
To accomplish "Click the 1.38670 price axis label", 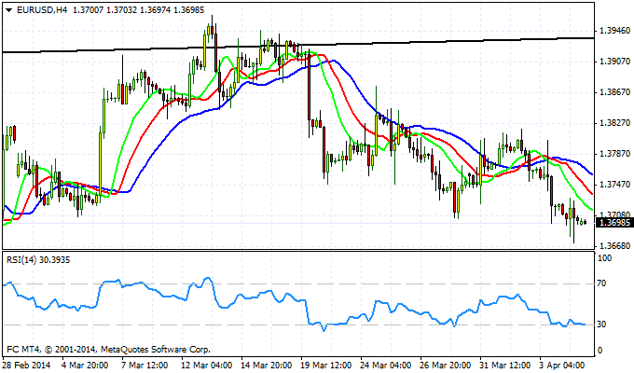I will [x=614, y=92].
